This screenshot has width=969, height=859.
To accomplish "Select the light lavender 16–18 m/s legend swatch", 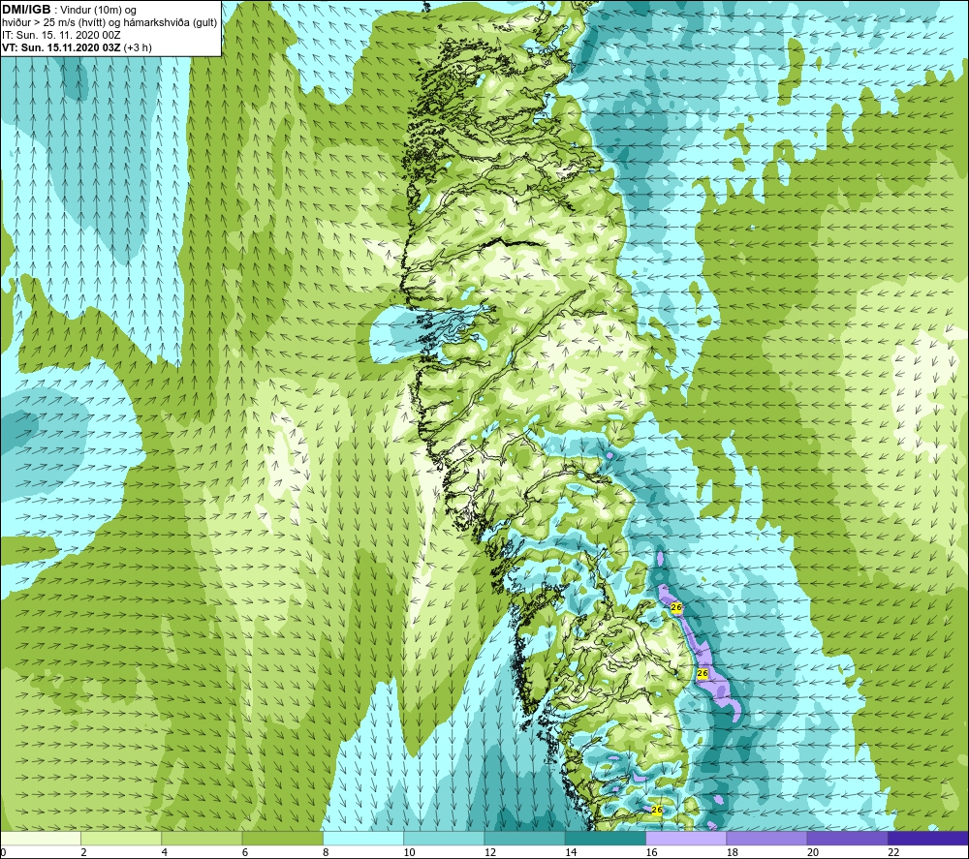I will [686, 838].
